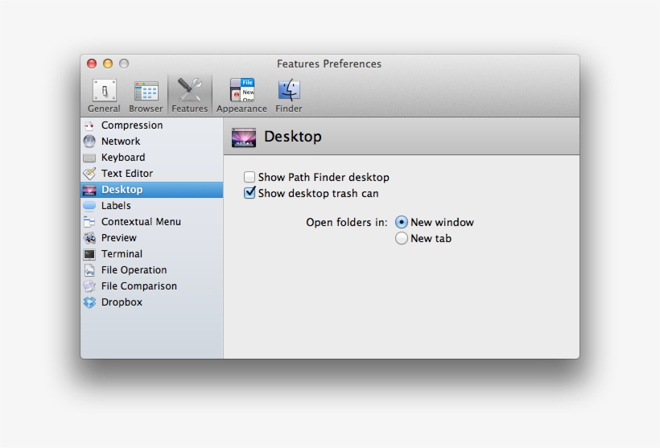Viewport: 660px width, 448px height.
Task: Click the Contextual Menu icon
Action: (x=89, y=222)
